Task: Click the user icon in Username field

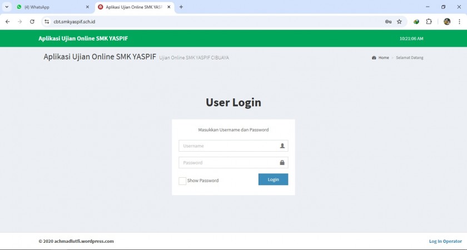Action: coord(282,146)
